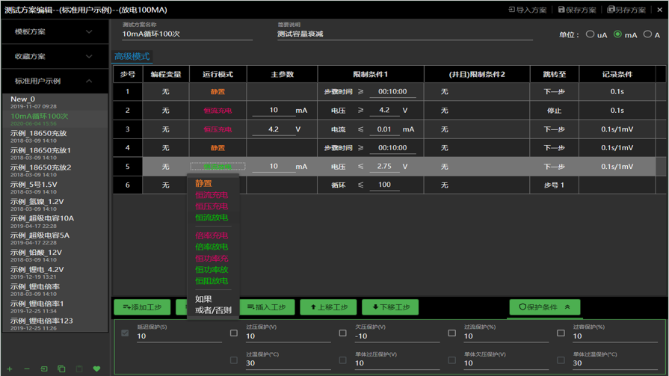Click 导入方案 import scheme icon button
Image resolution: width=669 pixels, height=376 pixels.
pyautogui.click(x=528, y=10)
